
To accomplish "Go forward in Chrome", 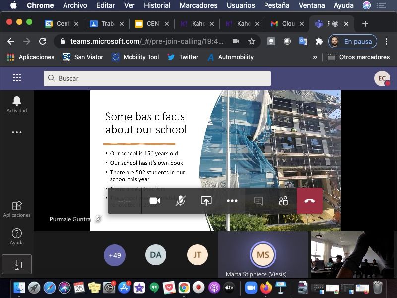I will click(x=27, y=41).
